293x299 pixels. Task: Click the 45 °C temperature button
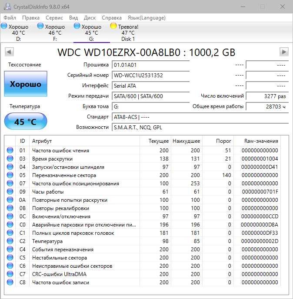[x=26, y=122]
